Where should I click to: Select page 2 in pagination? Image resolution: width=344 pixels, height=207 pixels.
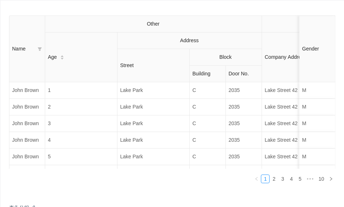tap(274, 179)
